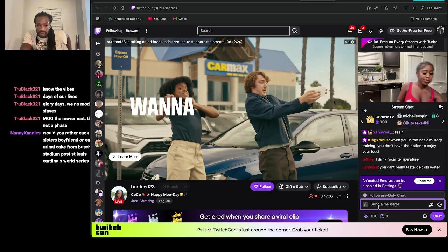Go to Following tab

pyautogui.click(x=114, y=31)
